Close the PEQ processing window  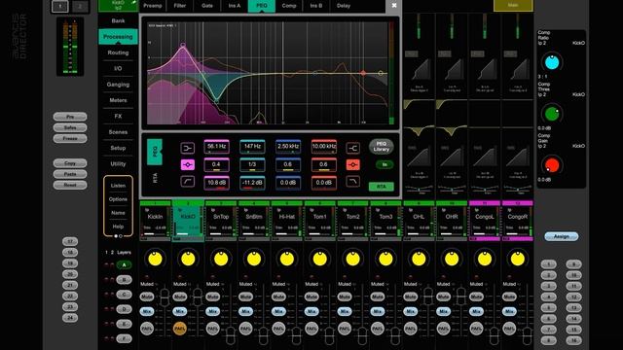393,6
